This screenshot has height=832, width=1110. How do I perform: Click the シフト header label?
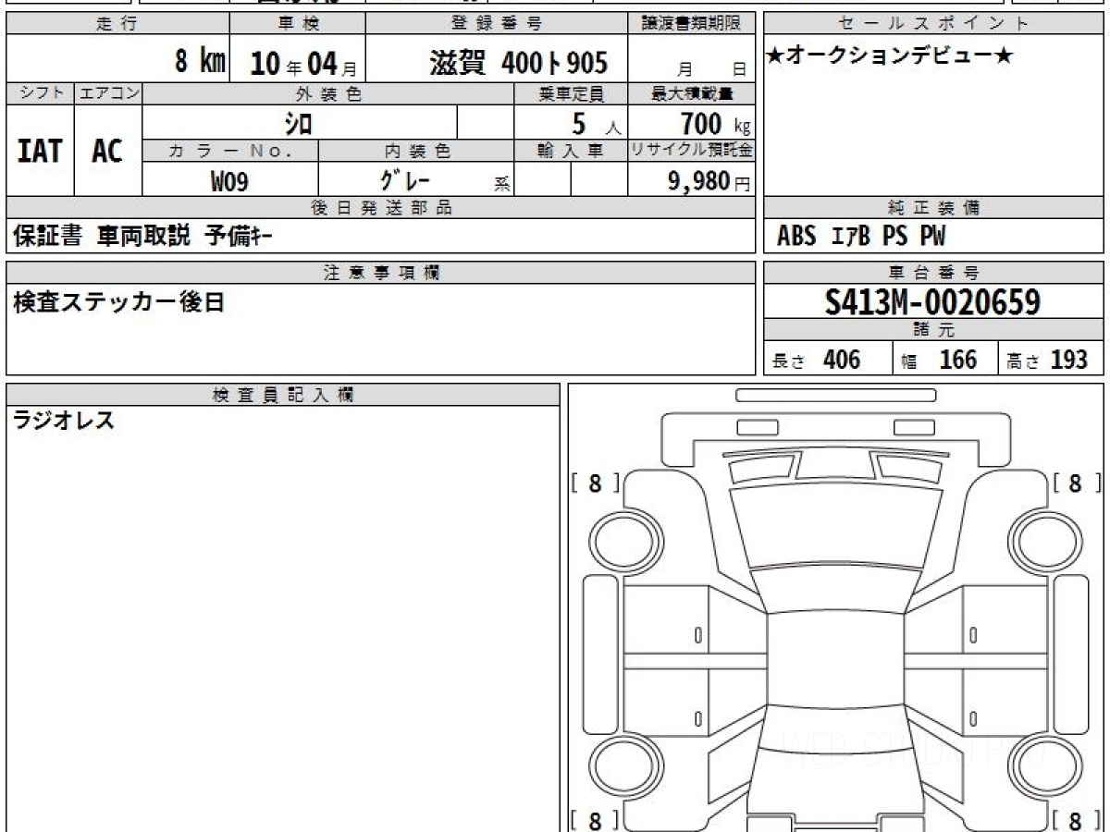click(40, 93)
